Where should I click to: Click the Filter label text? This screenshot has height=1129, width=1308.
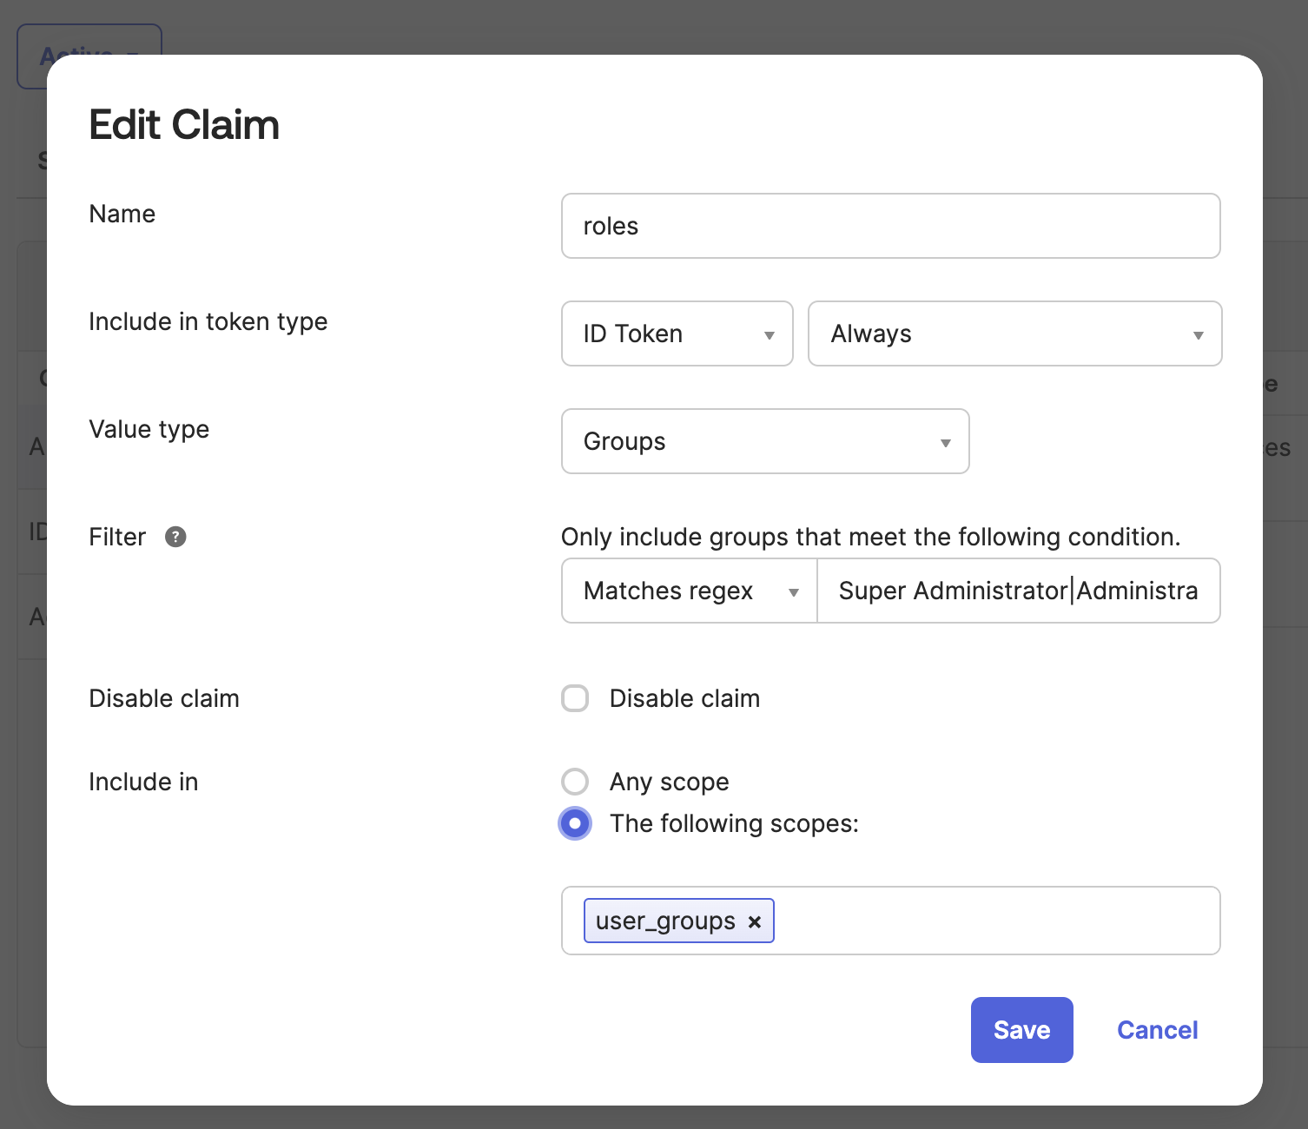click(x=117, y=537)
